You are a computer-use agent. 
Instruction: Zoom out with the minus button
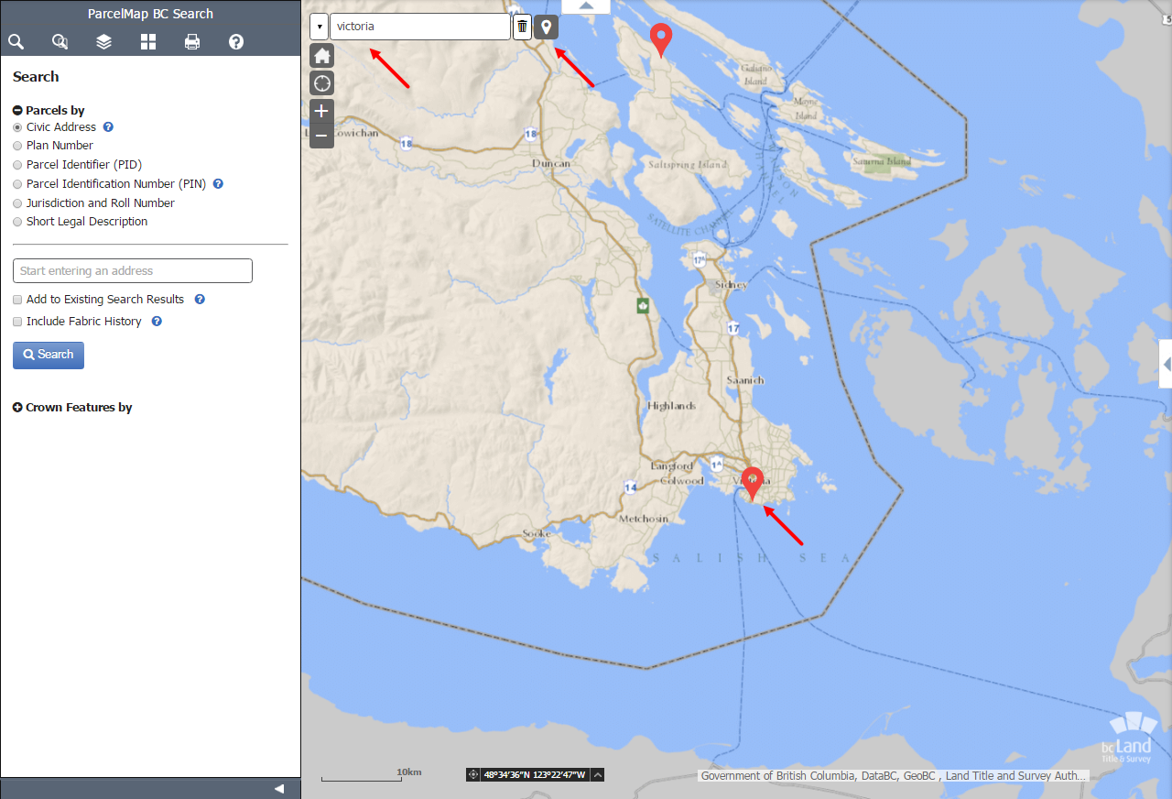321,137
